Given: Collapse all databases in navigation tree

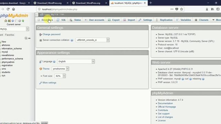Looking at the screenshot, I should [x=26, y=38].
